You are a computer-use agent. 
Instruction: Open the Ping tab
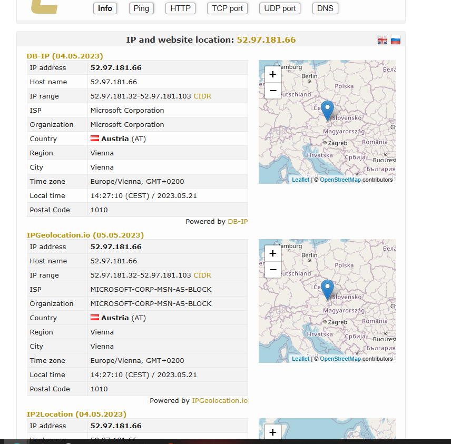click(x=141, y=8)
